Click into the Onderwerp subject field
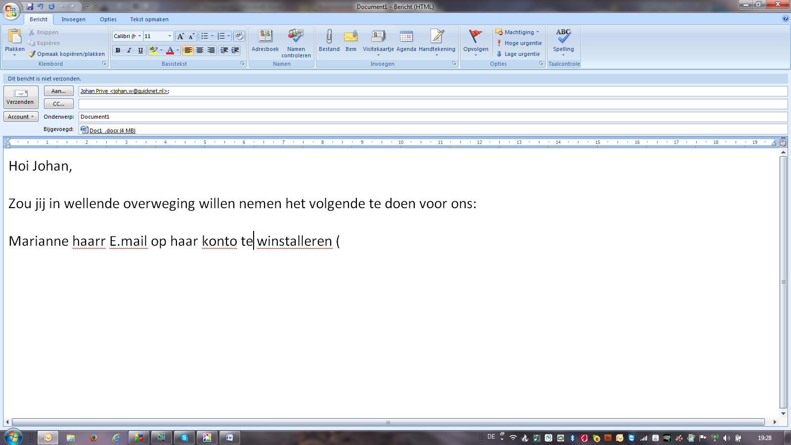This screenshot has height=445, width=791. point(430,117)
